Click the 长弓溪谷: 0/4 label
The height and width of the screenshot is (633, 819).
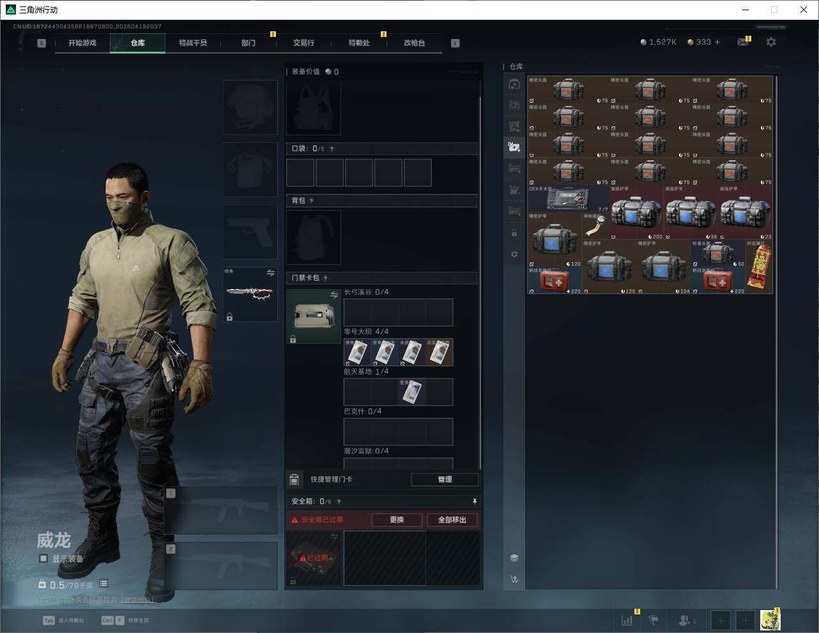tap(366, 292)
